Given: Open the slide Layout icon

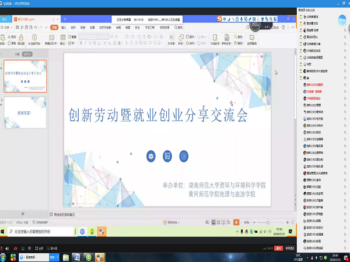Looking at the screenshot, I should 63,37.
